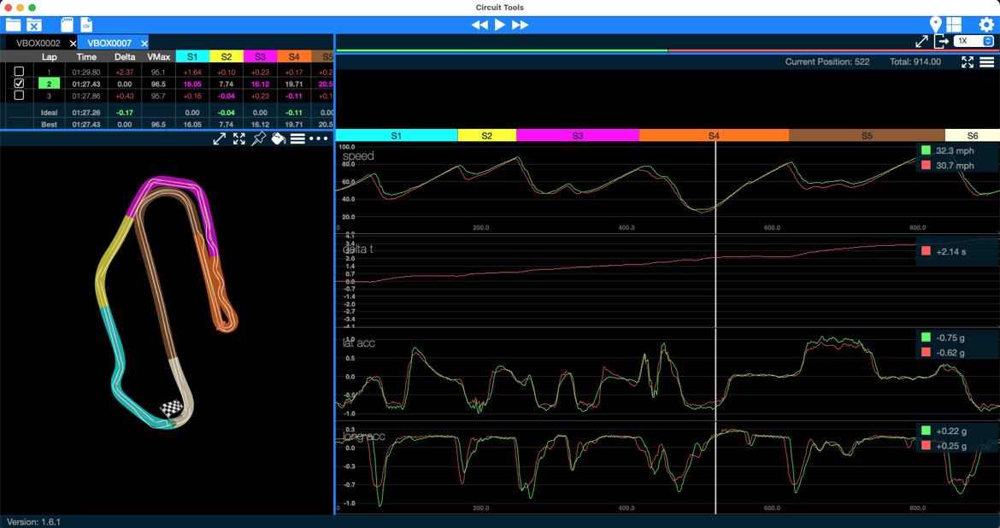1000x528 pixels.
Task: Select the S3 magenta sector bar above graph
Action: point(578,136)
